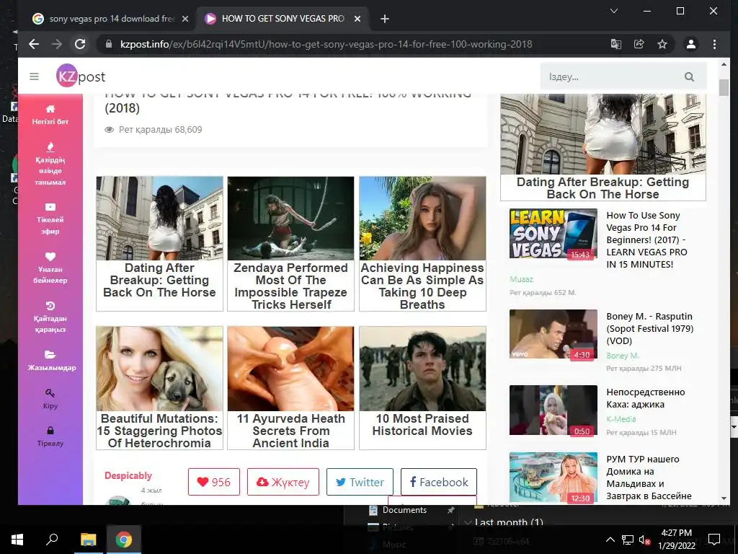Click the Кіру login key icon
The image size is (738, 554).
[x=50, y=393]
